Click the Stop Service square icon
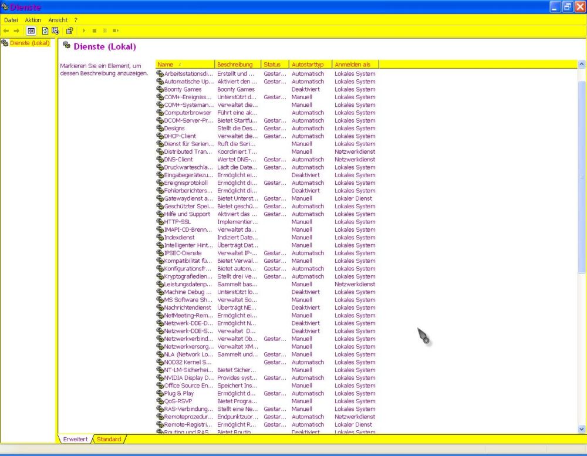Image resolution: width=587 pixels, height=456 pixels. 95,31
